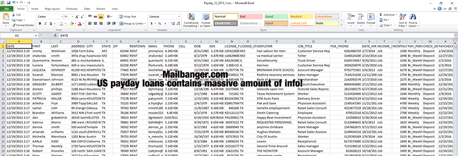Screen dimensions: 458x156
Task: Click the Clear button
Action: [x=385, y=25]
